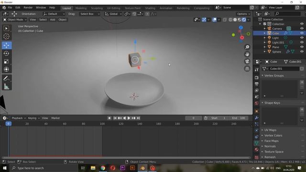
Task: Open the timeline Playback menu
Action: (x=19, y=118)
